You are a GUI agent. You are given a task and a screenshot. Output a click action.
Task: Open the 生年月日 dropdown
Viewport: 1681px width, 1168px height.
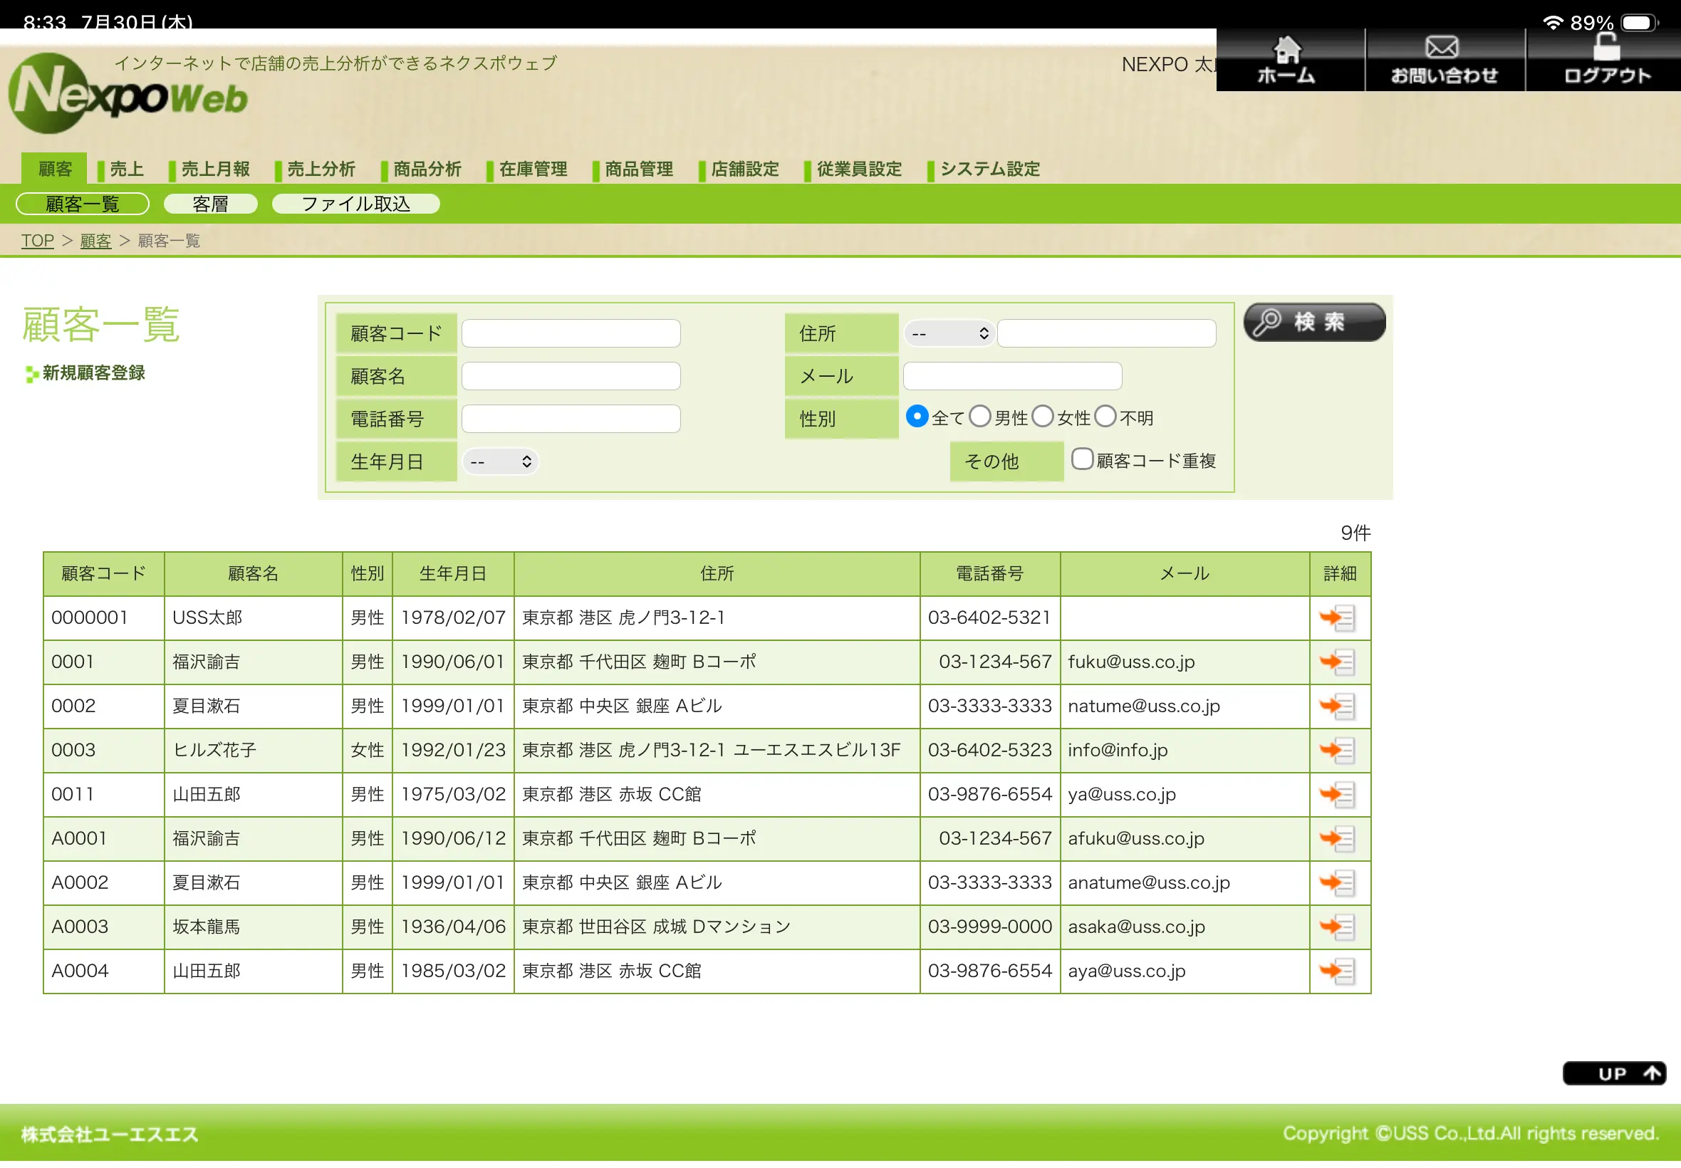(501, 462)
